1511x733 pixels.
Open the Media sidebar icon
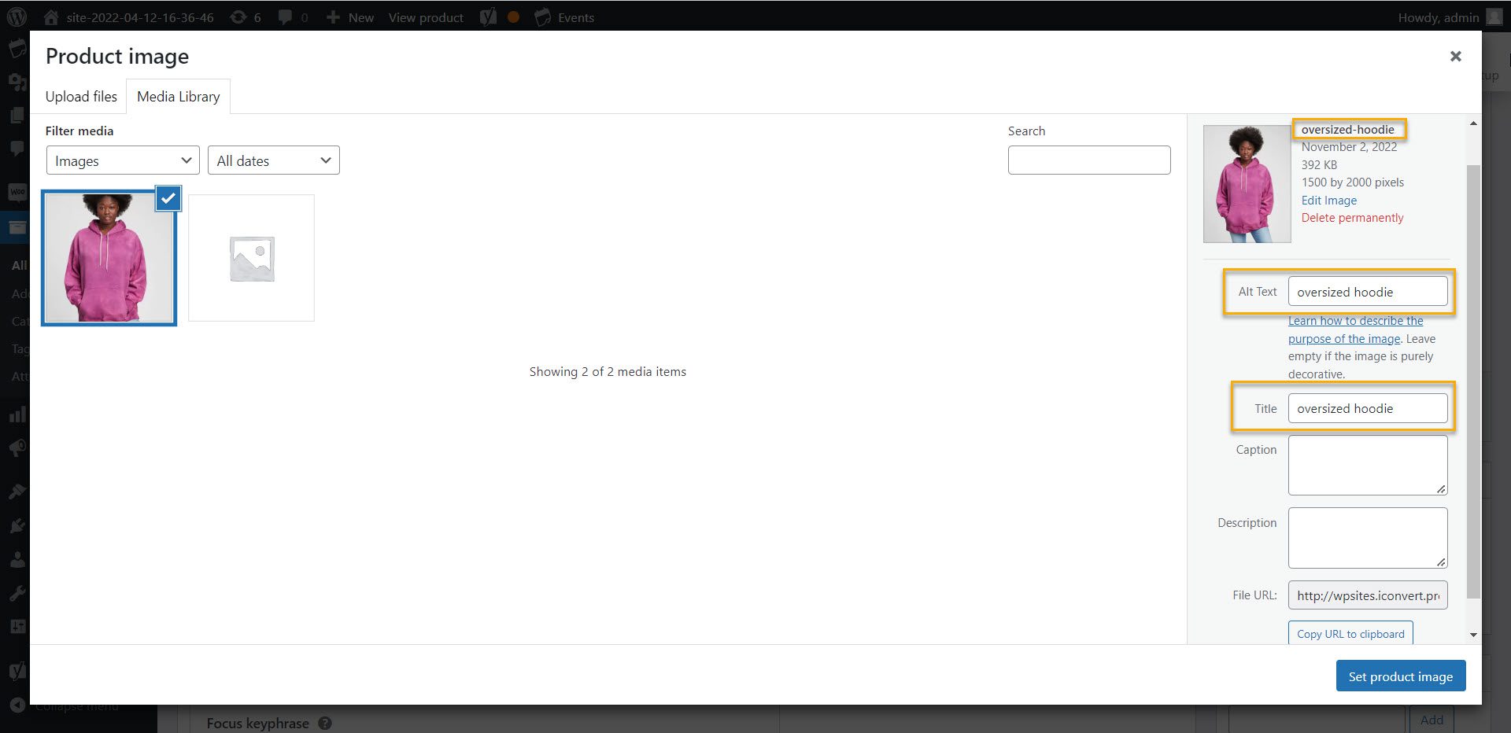pyautogui.click(x=17, y=81)
